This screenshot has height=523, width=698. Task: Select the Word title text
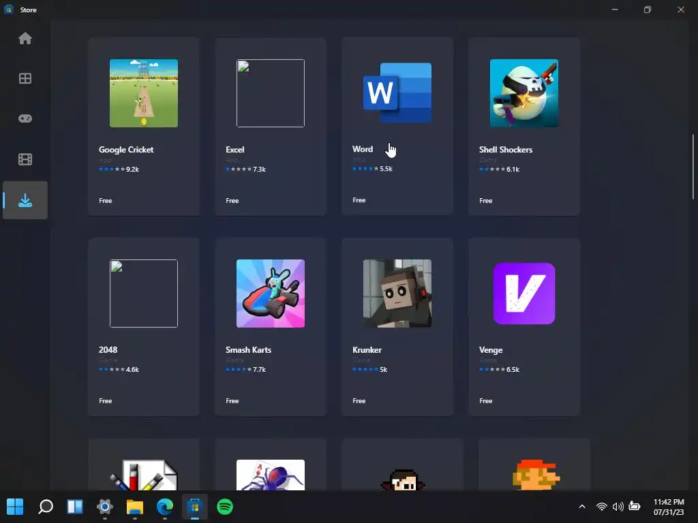pos(363,149)
